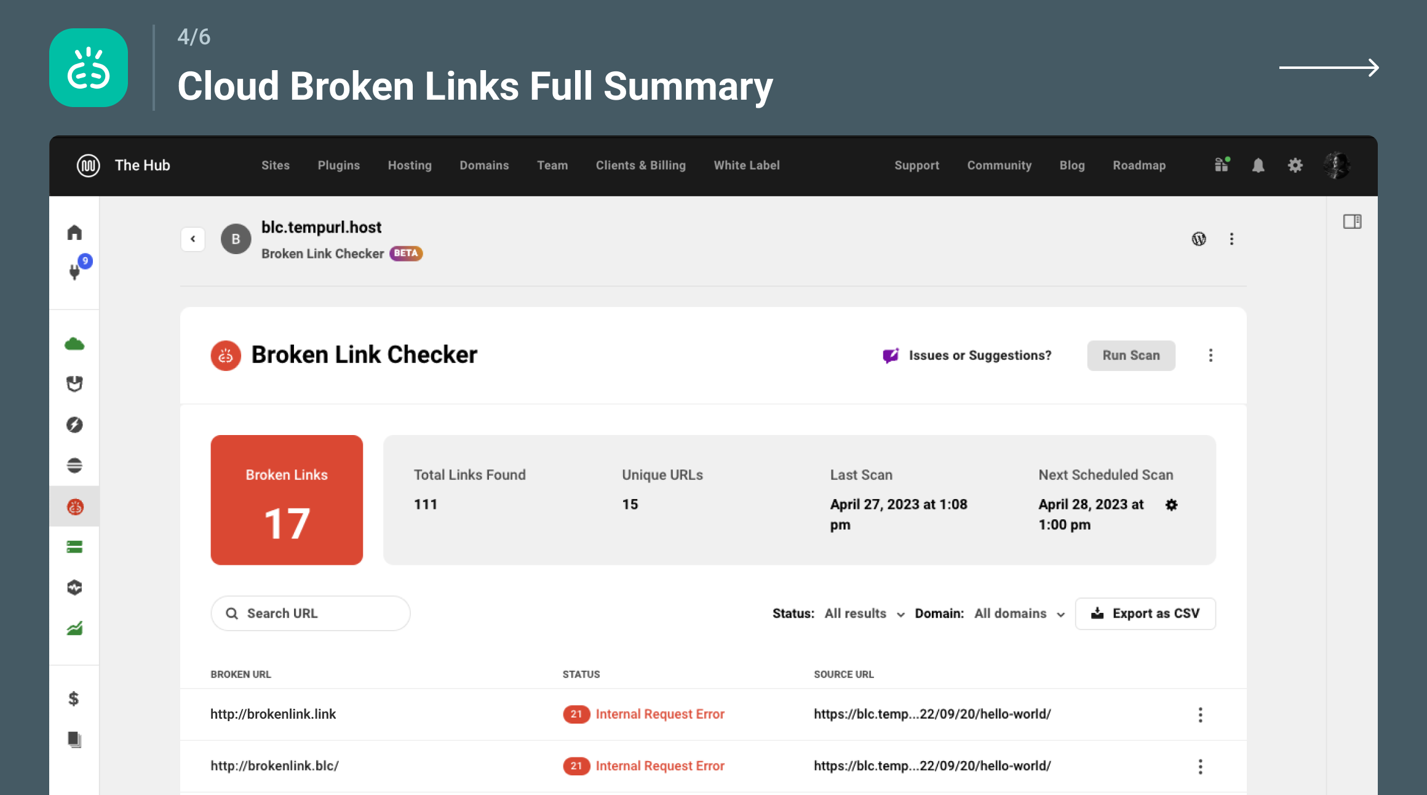The width and height of the screenshot is (1427, 795).
Task: Click the Broken Link Checker icon in sidebar
Action: tap(76, 506)
